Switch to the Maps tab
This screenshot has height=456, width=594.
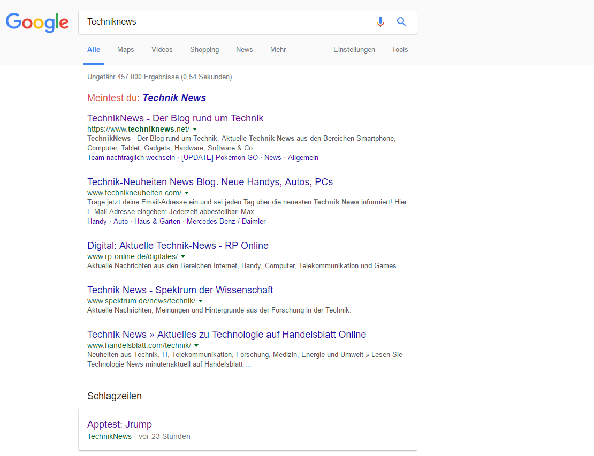coord(125,50)
